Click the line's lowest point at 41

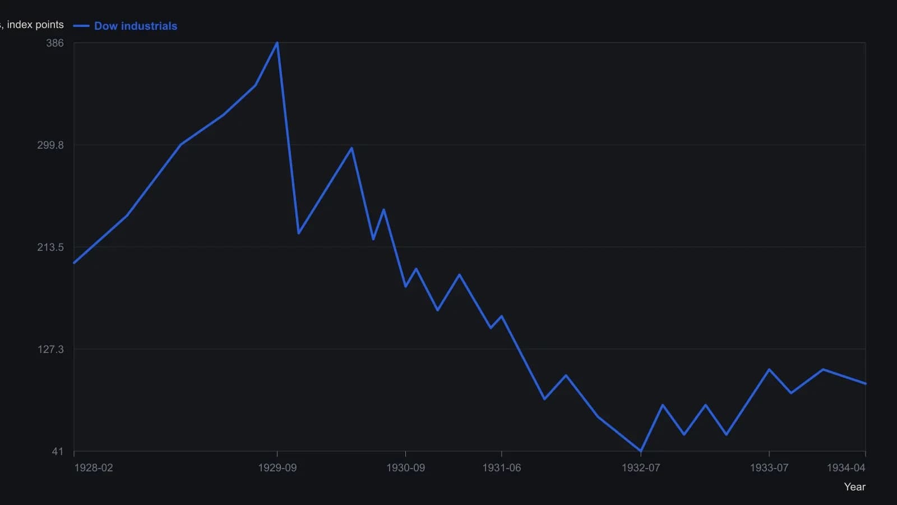click(x=641, y=451)
